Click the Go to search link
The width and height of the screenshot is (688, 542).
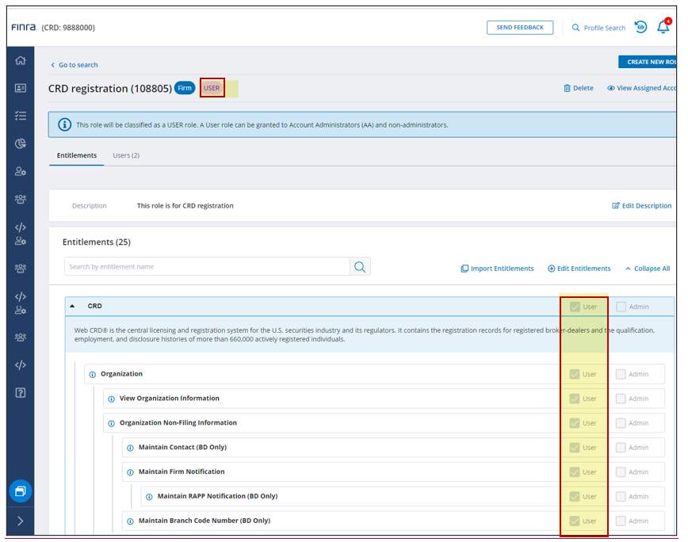click(x=75, y=65)
